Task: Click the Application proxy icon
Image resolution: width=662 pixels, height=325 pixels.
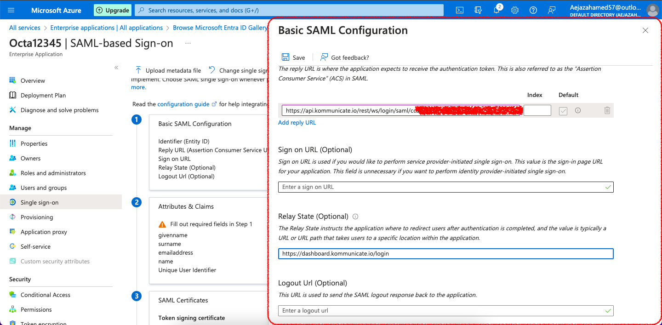Action: [13, 232]
